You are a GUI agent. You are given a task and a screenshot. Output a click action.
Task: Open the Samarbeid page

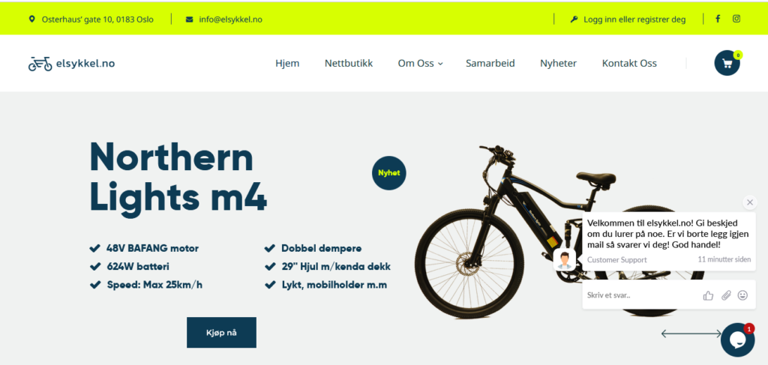(490, 64)
